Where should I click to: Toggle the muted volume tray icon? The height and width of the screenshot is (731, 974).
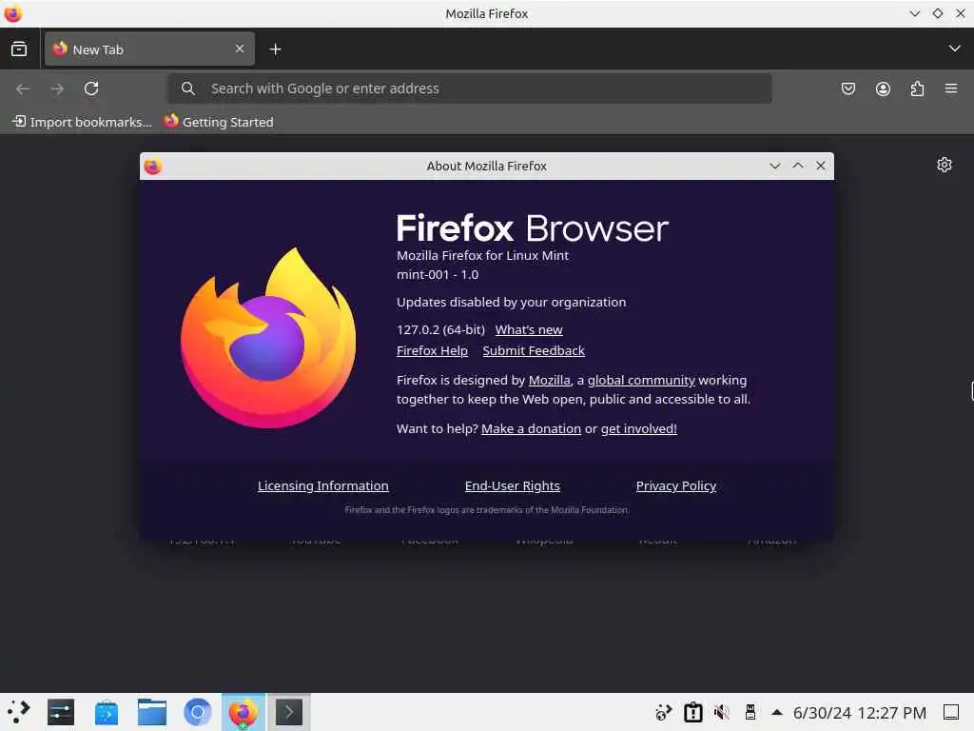pyautogui.click(x=721, y=712)
